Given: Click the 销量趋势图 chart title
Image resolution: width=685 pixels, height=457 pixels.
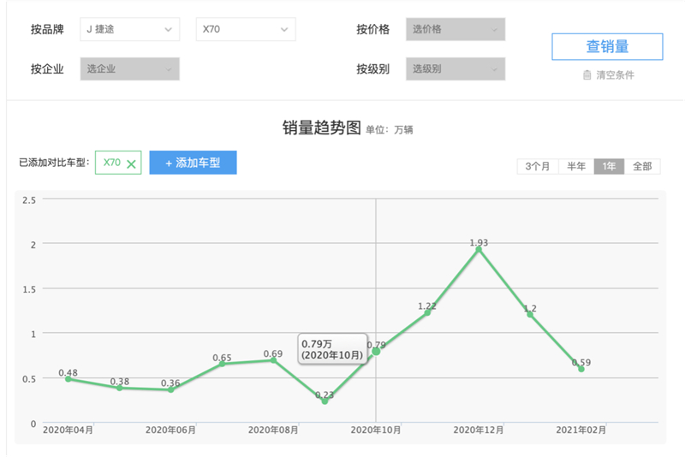Looking at the screenshot, I should [x=322, y=128].
